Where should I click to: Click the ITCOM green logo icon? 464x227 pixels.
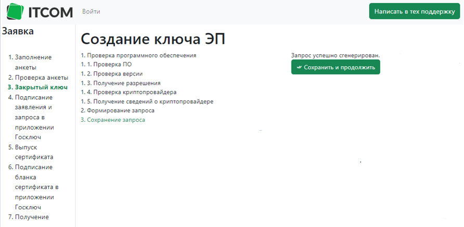14,11
